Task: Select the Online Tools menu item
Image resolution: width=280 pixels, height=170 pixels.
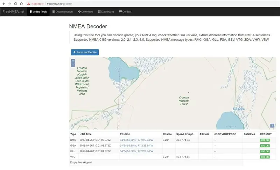Action: [38, 11]
